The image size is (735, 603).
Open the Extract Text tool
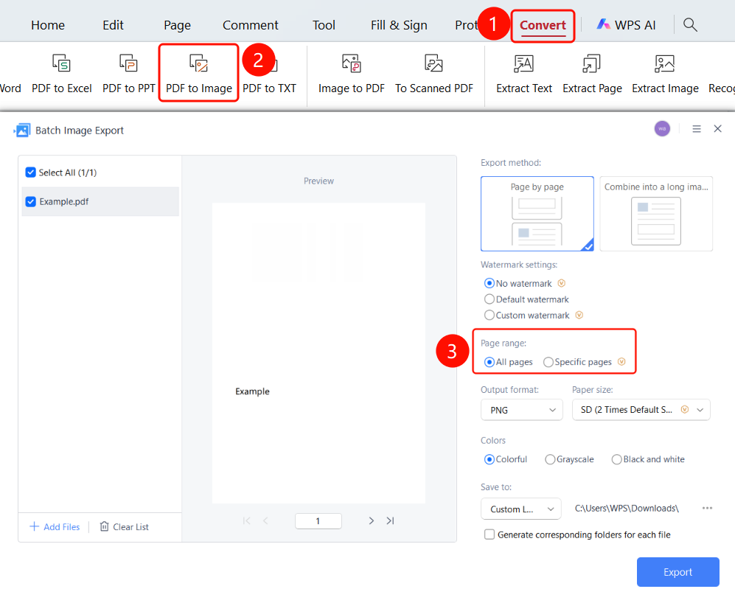click(523, 73)
